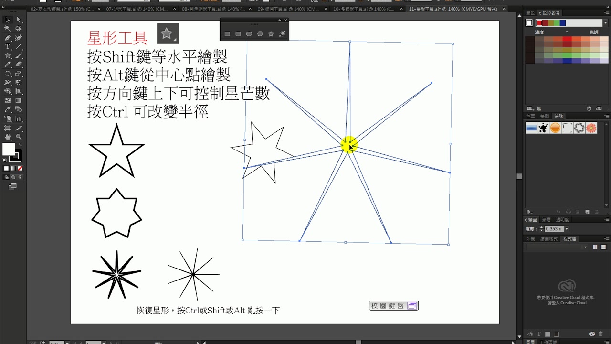Screen dimensions: 611x344
Task: Switch to 09-橢圓工具.ai document tab
Action: tap(288, 9)
